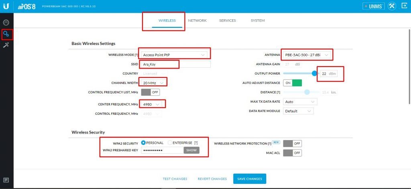Click the Ubiquiti logo icon
The height and width of the screenshot is (189, 411).
[x=7, y=6]
